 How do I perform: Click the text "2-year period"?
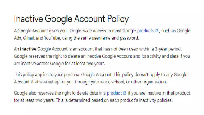[168, 49]
